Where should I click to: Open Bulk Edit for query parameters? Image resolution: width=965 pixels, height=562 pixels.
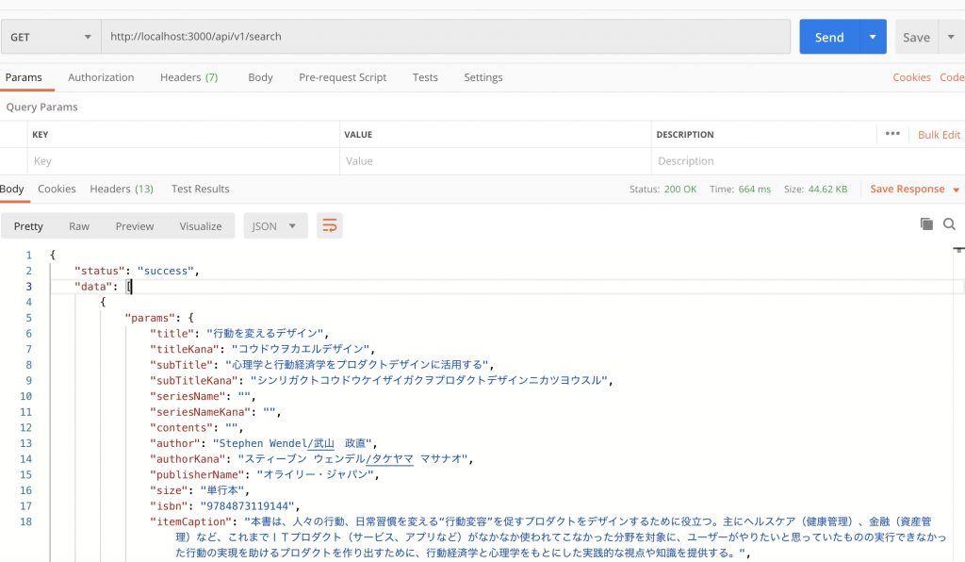point(938,135)
